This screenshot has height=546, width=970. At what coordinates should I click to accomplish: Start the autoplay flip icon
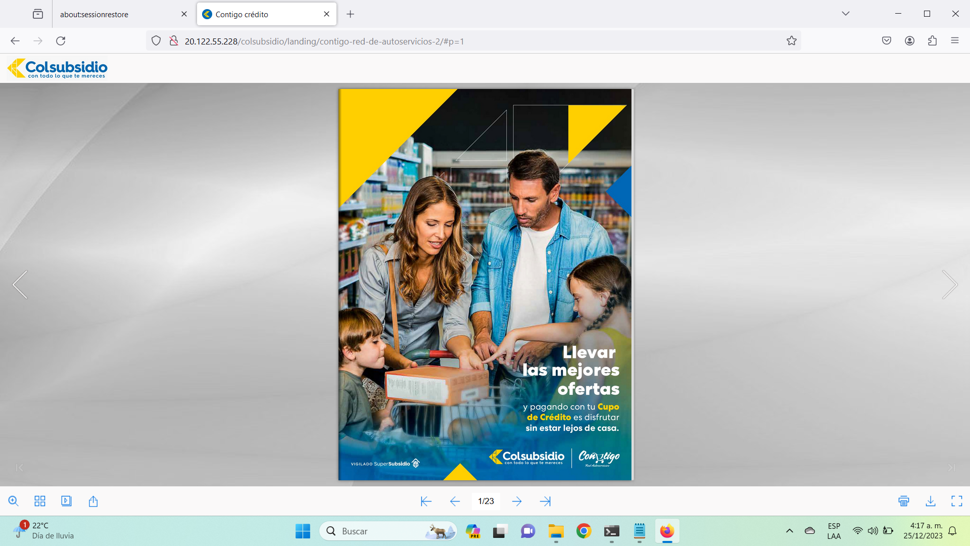(x=66, y=501)
